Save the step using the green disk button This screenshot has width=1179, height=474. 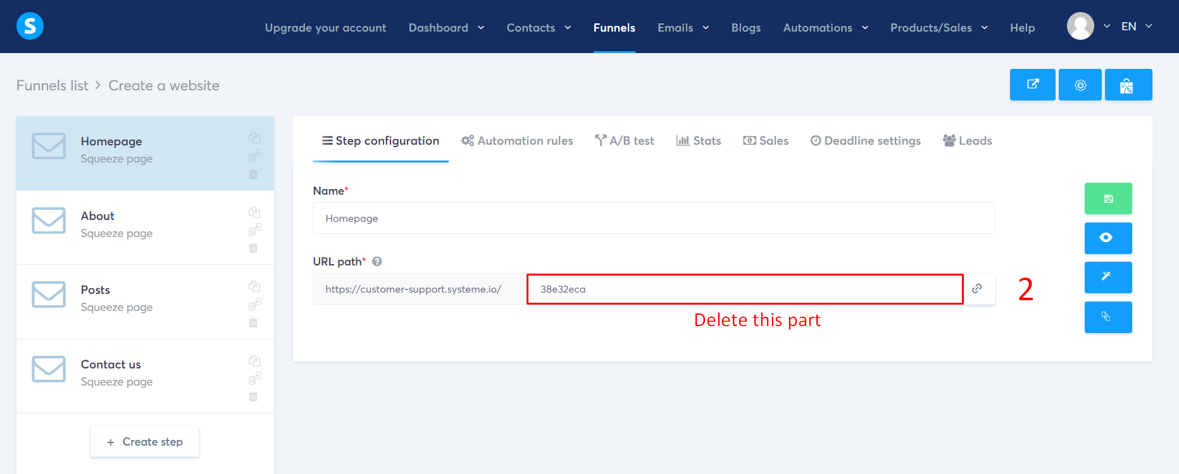tap(1108, 198)
